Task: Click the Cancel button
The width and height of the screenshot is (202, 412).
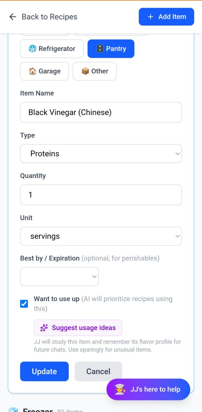Action: [x=98, y=371]
